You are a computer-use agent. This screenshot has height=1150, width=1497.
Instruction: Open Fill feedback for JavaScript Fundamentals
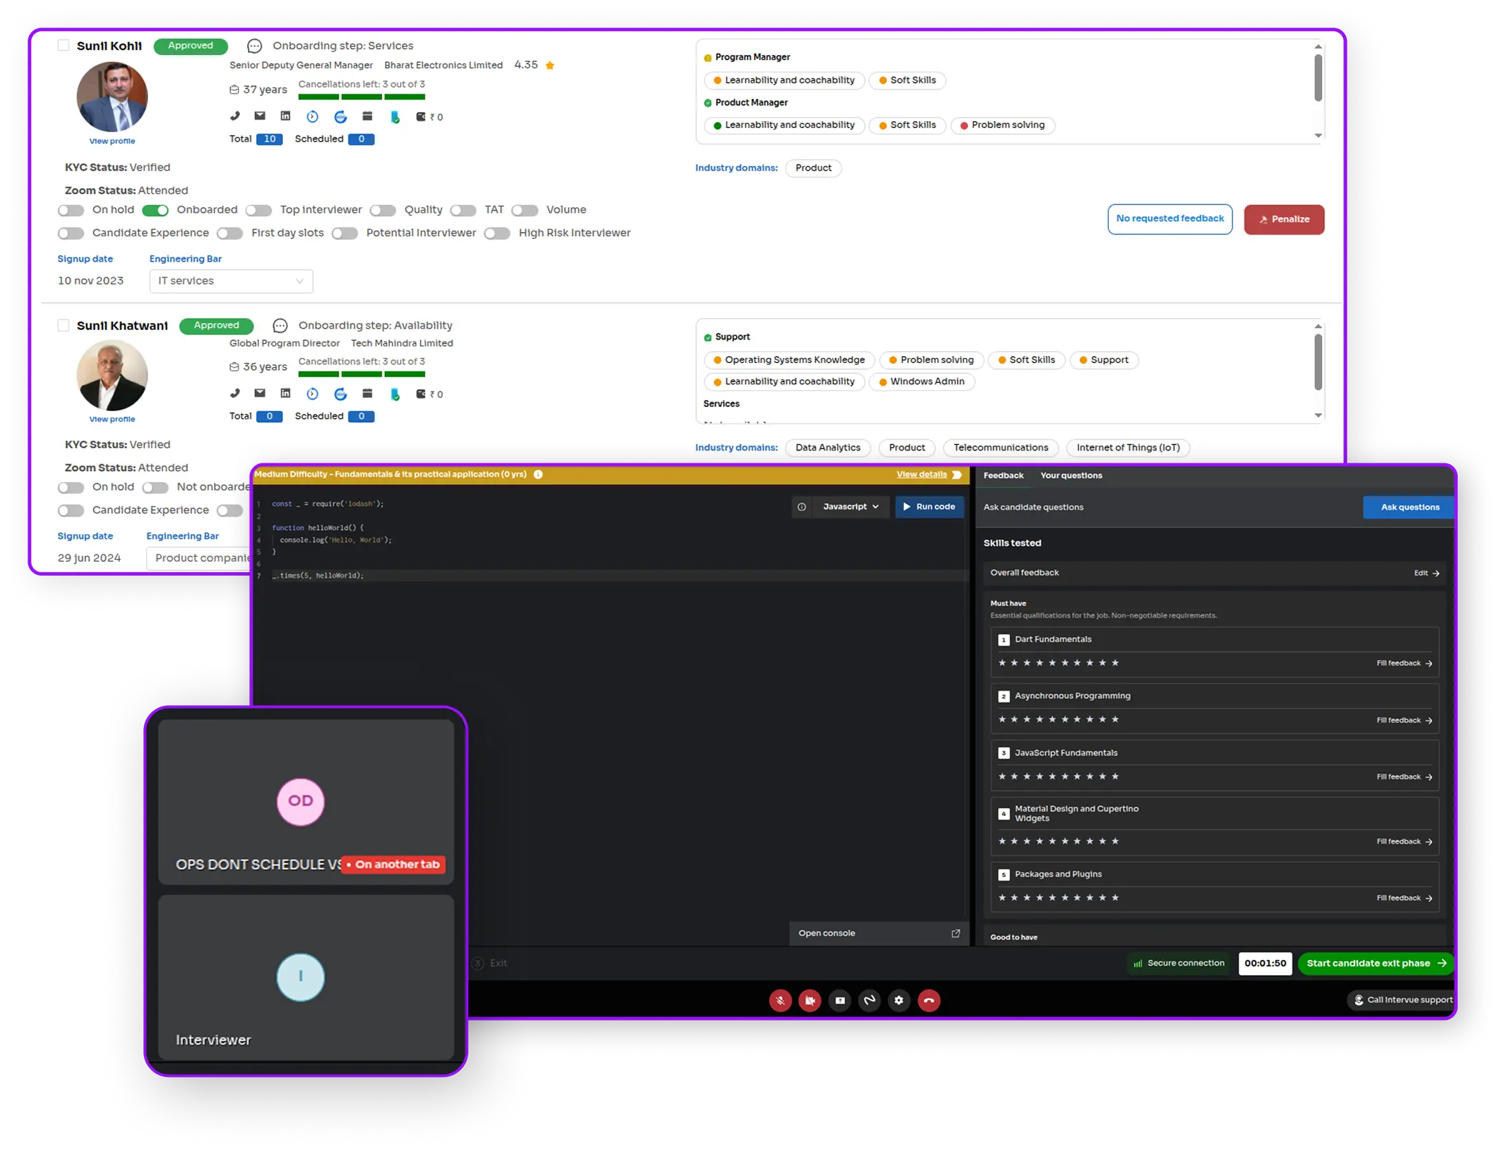tap(1404, 777)
